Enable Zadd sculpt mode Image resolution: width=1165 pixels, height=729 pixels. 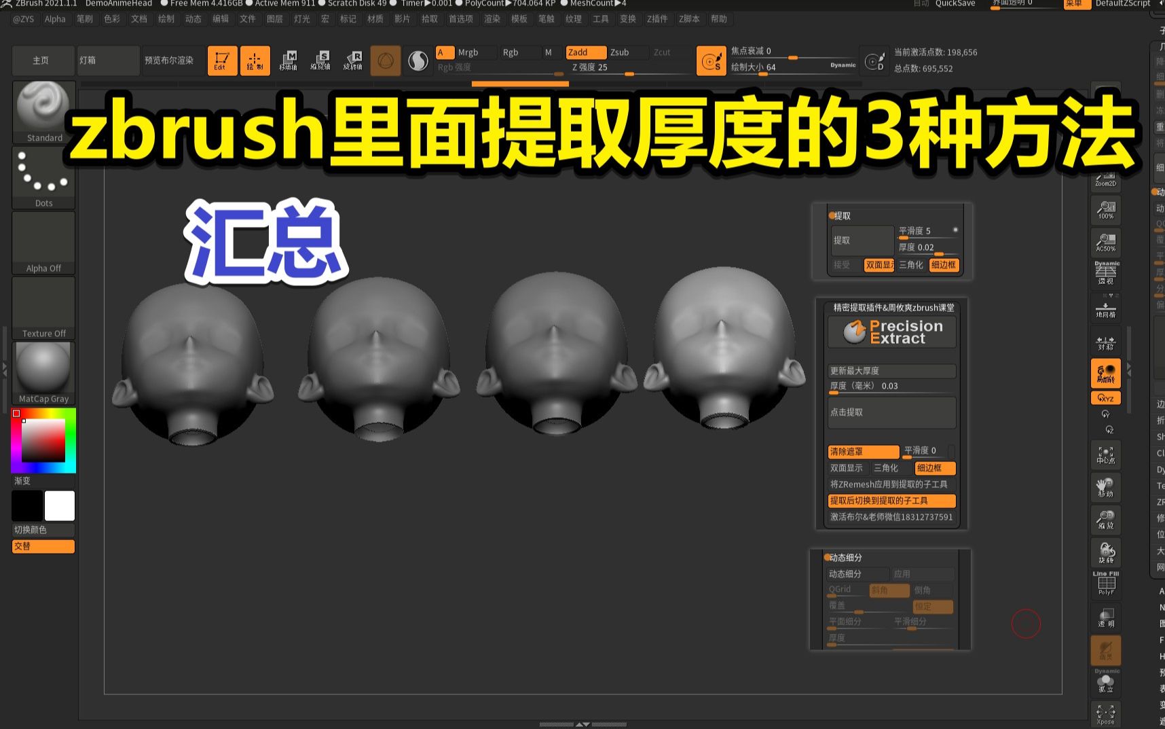pos(586,52)
